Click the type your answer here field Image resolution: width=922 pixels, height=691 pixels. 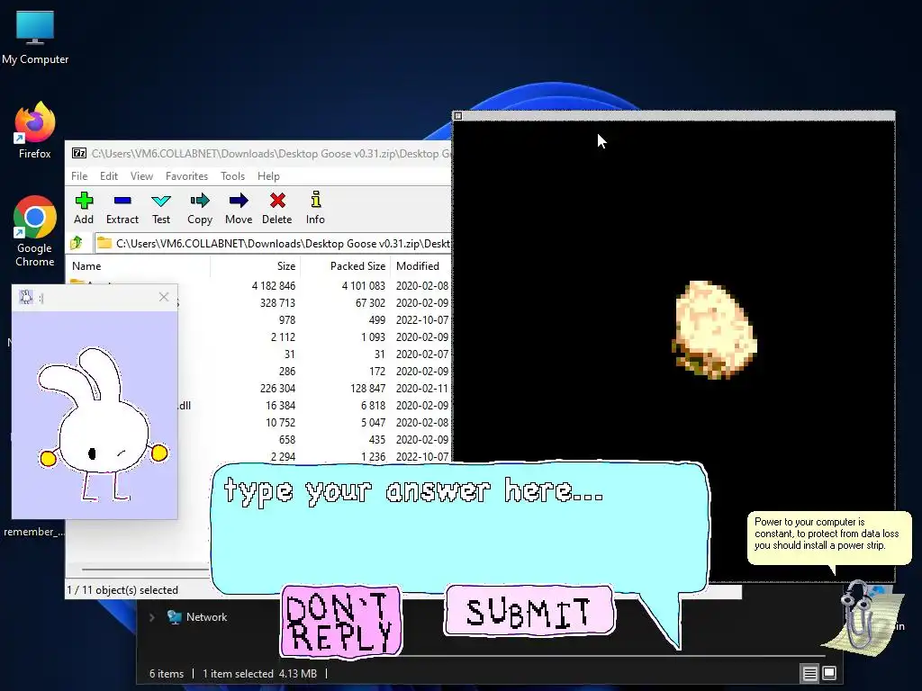[x=460, y=527]
